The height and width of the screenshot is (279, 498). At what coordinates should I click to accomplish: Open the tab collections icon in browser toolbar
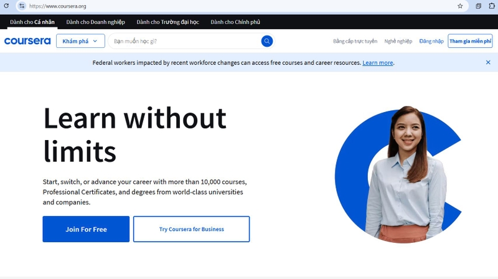point(478,6)
